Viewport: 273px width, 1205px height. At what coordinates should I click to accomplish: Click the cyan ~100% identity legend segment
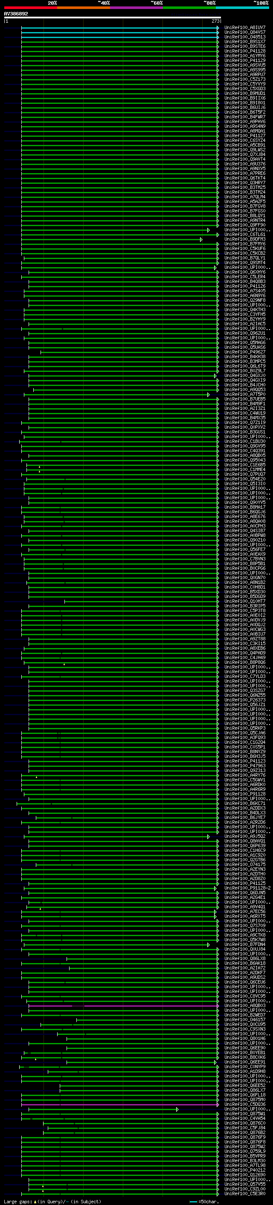click(242, 8)
